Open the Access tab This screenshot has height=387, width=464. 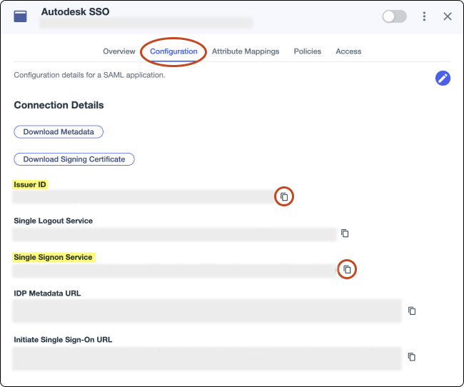[x=348, y=51]
